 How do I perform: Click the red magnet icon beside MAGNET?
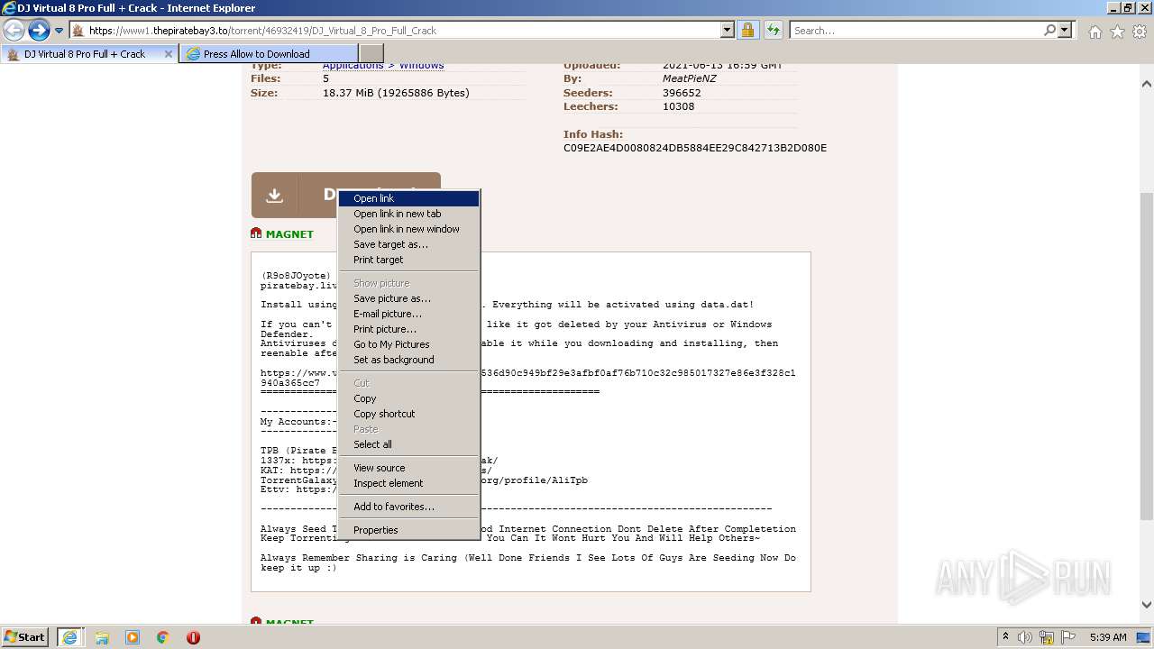(x=256, y=233)
